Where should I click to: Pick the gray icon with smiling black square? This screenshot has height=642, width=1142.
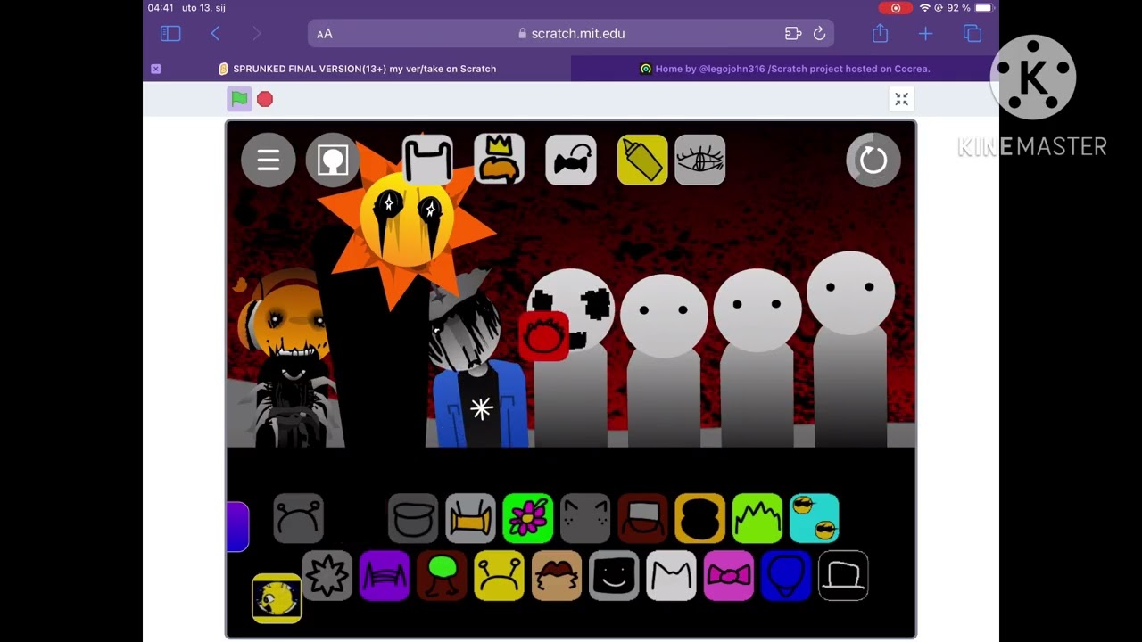[614, 576]
